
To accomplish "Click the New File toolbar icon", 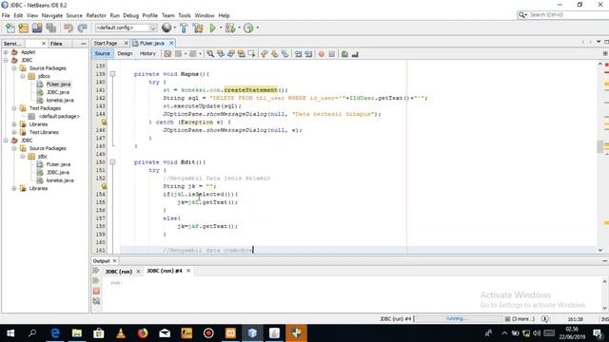I will click(10, 28).
